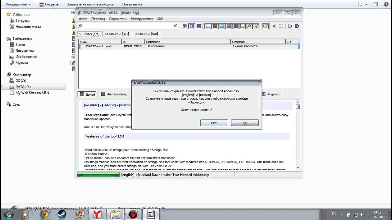
Task: Open the Журнал tab
Action: pyautogui.click(x=270, y=94)
